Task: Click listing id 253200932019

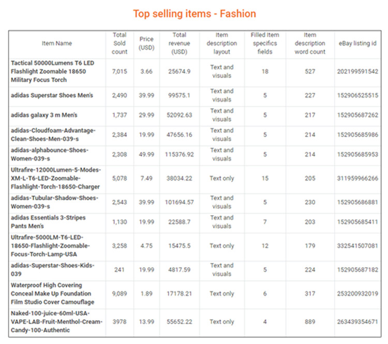Action: pos(357,294)
